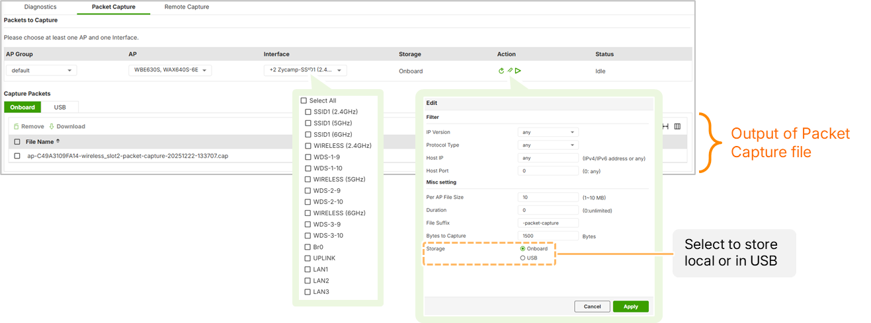Select the USB capture packets tab
The image size is (871, 323).
coord(60,107)
